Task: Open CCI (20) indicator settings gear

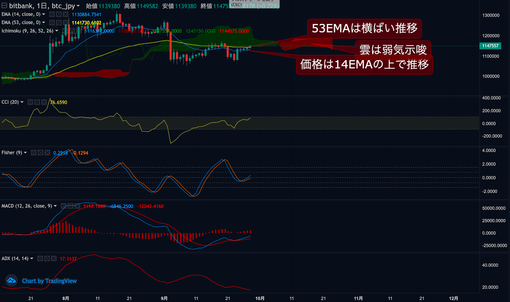Action: 37,102
